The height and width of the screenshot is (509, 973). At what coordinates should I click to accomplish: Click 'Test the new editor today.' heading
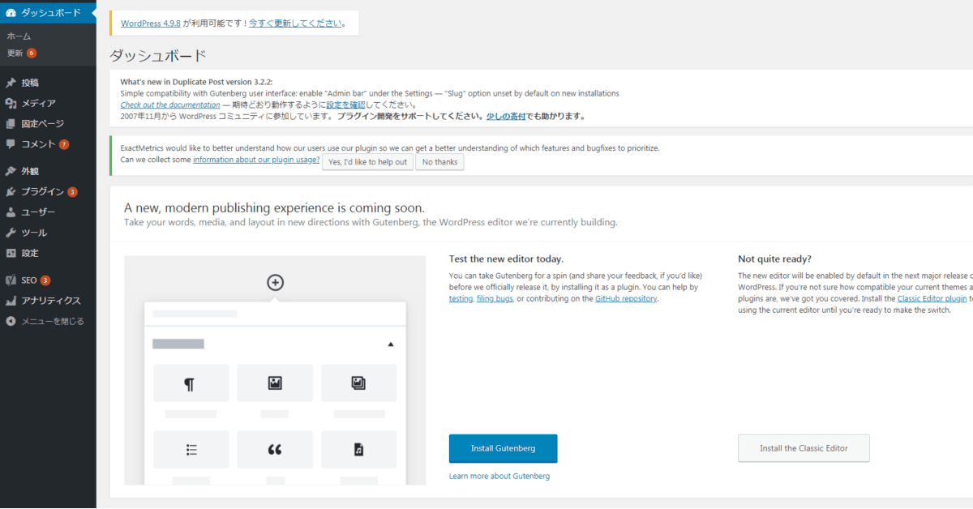[506, 259]
